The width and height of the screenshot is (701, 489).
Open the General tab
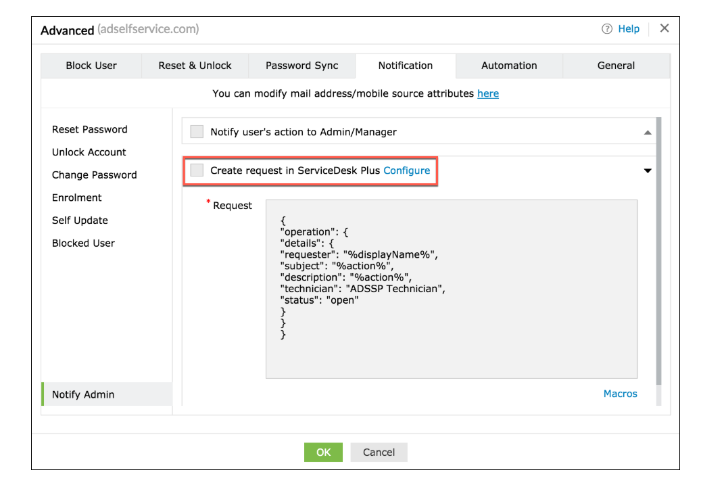616,66
